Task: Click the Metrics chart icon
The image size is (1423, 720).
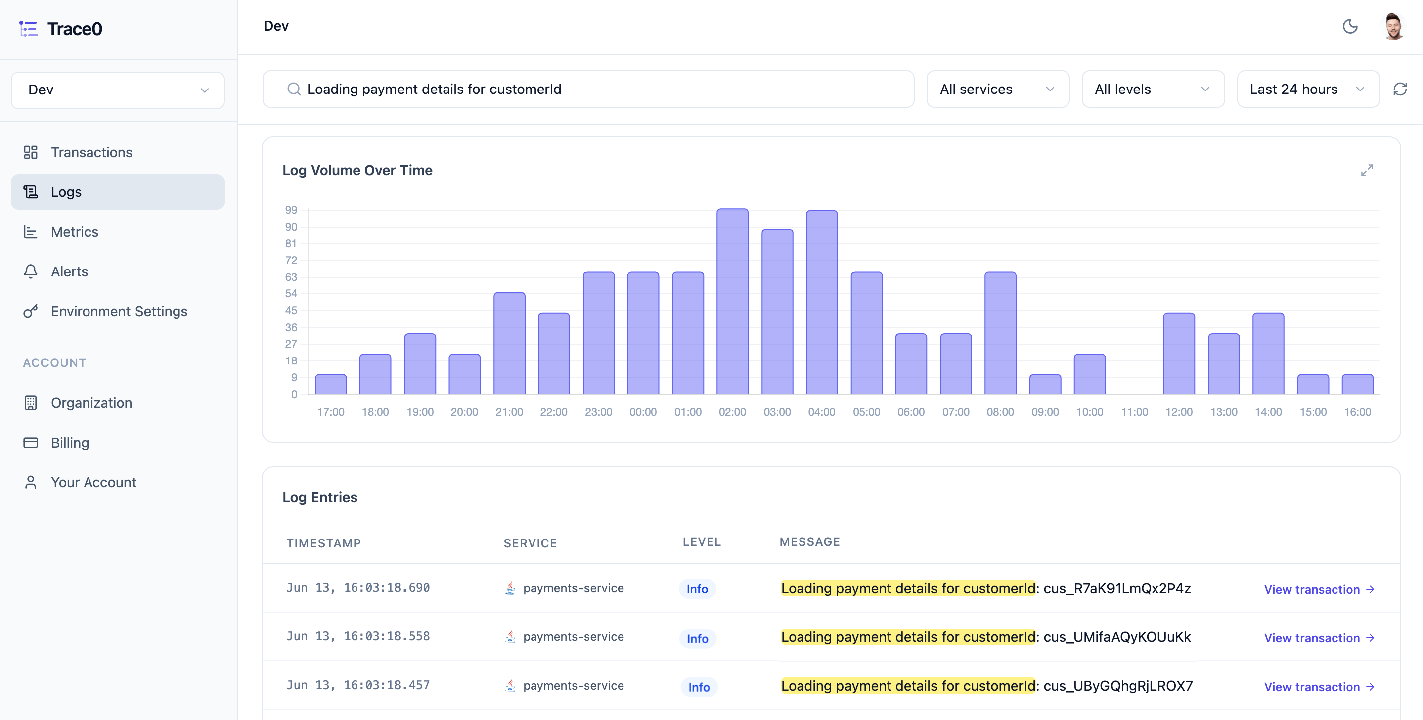Action: point(31,232)
